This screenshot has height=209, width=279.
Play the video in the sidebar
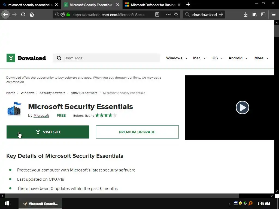pos(242,107)
